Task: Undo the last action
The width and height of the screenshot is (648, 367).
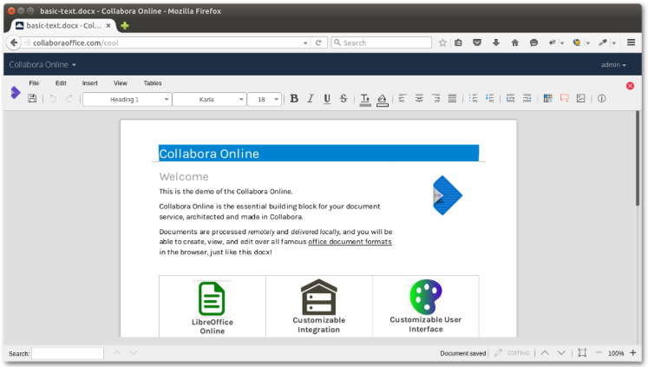Action: pyautogui.click(x=53, y=98)
